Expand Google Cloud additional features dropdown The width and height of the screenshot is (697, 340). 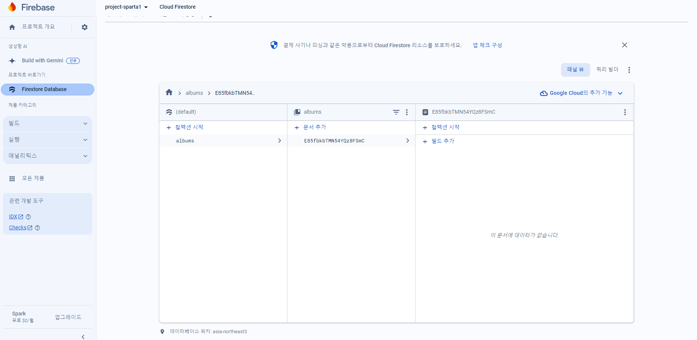(620, 93)
